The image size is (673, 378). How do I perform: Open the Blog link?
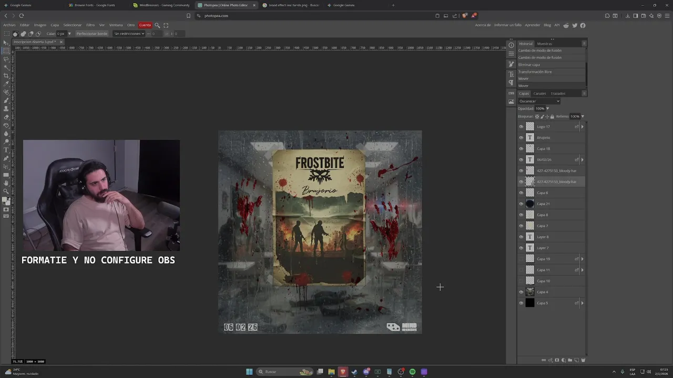(x=547, y=25)
